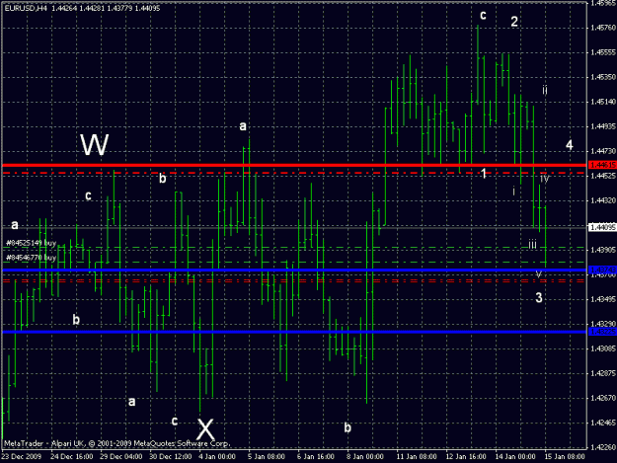Select the sub-wave label iii
This screenshot has width=617, height=463.
[532, 244]
